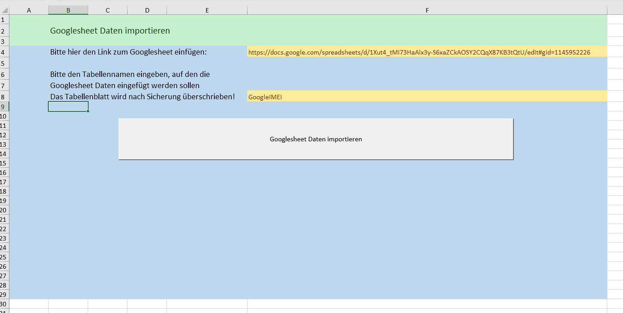Viewport: 623px width, 313px height.
Task: Select column C header
Action: tap(107, 10)
